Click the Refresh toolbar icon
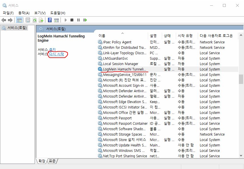Screen dimensions: 244x169 (35, 20)
